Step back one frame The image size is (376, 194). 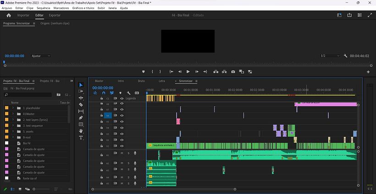tap(180, 71)
